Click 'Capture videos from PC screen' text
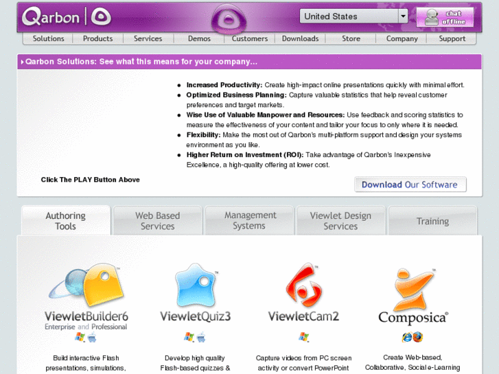This screenshot has width=499, height=374. tap(303, 358)
